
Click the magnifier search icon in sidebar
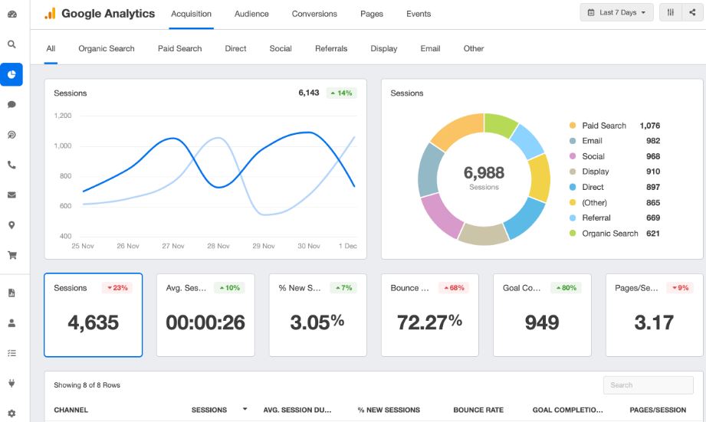[x=12, y=44]
